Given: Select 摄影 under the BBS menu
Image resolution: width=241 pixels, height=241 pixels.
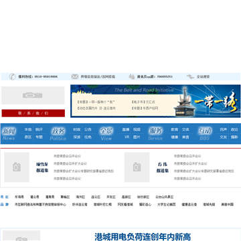Looking at the screenshot, I should [x=234, y=137].
